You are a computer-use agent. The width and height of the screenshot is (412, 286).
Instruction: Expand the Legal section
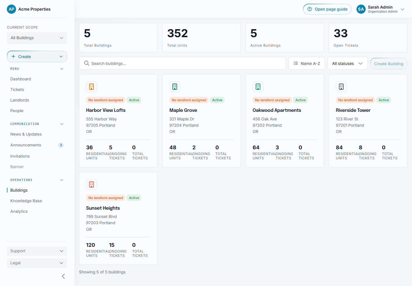(37, 263)
